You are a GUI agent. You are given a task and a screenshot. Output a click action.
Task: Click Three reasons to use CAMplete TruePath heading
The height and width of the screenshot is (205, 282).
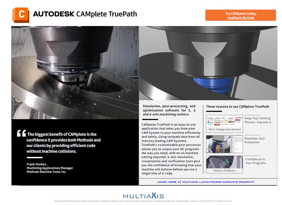[x=238, y=107]
